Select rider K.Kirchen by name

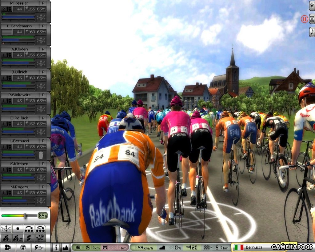(19, 164)
